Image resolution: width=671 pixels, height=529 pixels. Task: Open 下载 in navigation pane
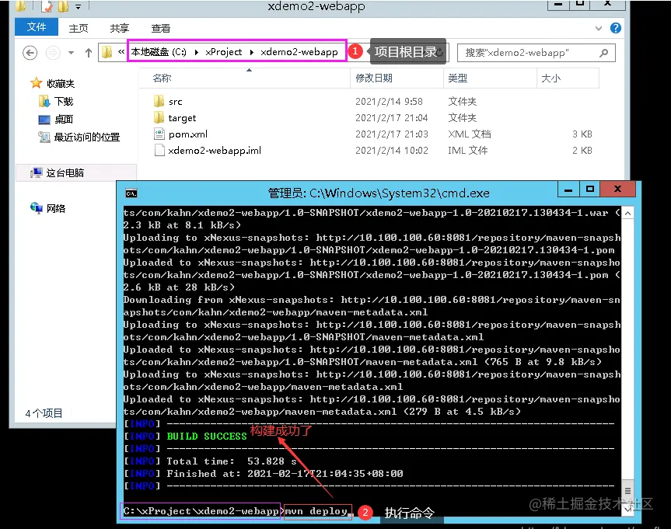point(56,101)
